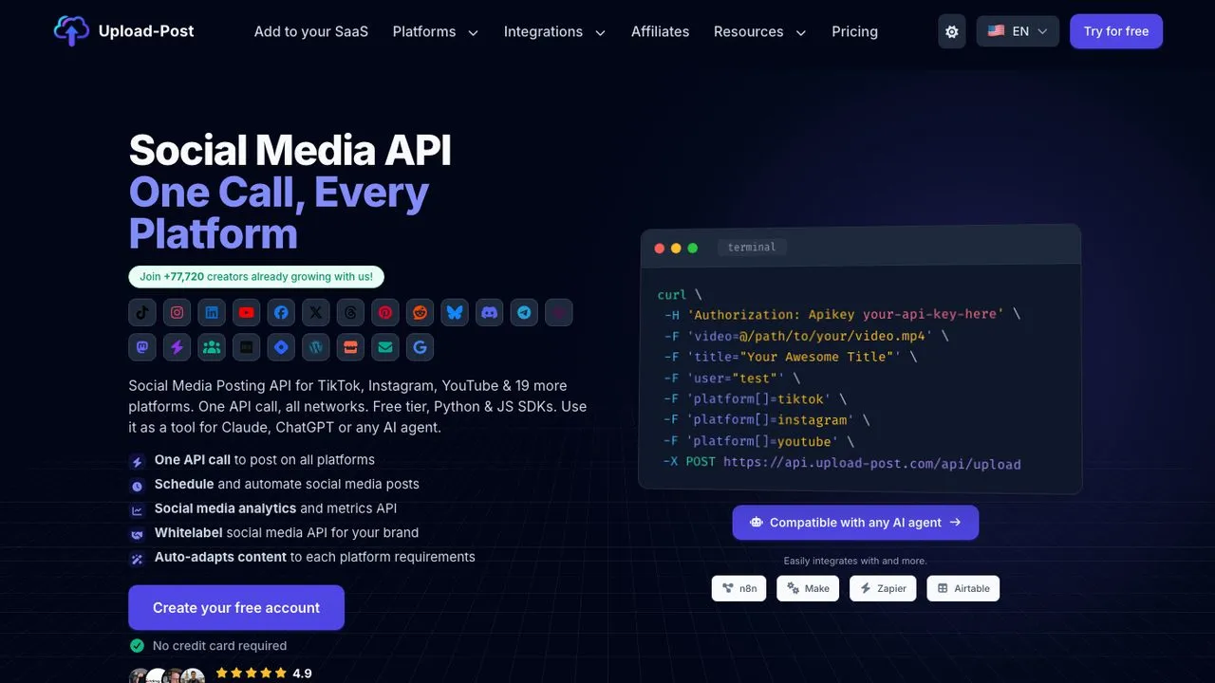Open the n8n integration chip
Viewport: 1215px width, 683px height.
click(739, 588)
